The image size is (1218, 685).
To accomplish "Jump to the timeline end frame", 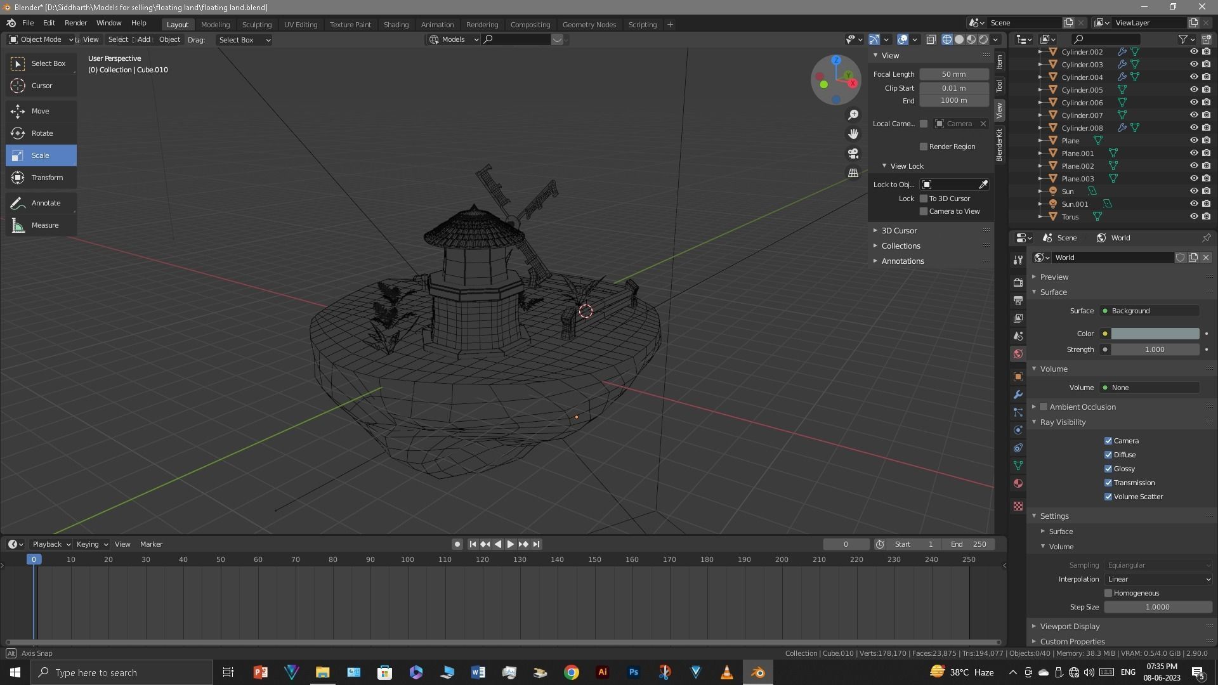I will pos(536,544).
